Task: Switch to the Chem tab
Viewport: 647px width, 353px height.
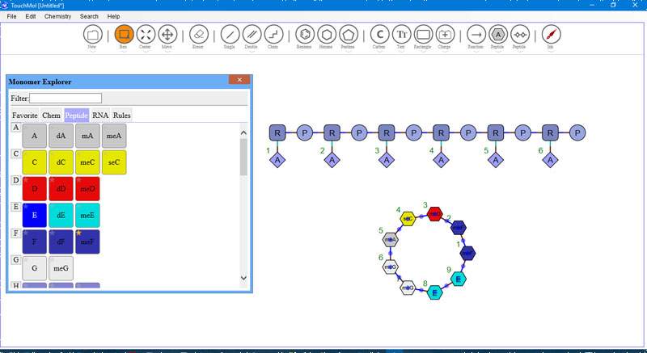Action: (51, 116)
